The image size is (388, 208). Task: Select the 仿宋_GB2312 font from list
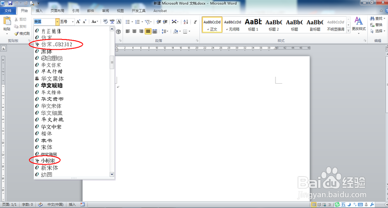pyautogui.click(x=72, y=45)
